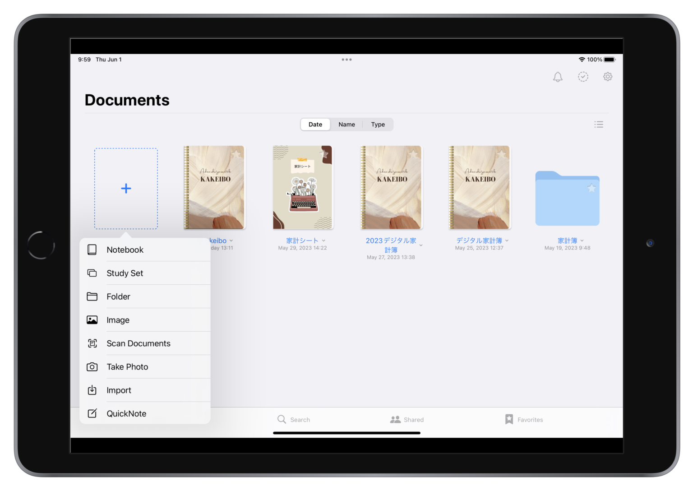Expand the 家計簿 folder name chevron

[x=581, y=241]
